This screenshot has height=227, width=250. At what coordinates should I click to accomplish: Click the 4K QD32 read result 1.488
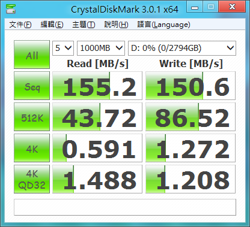[x=97, y=179]
